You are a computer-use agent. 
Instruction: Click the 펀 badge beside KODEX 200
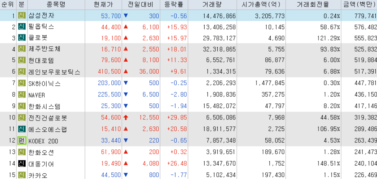click(22, 141)
